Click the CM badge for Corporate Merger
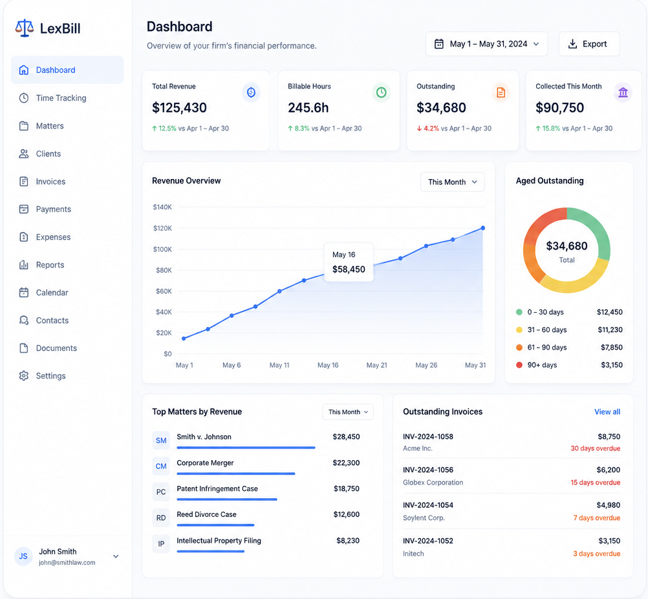 161,466
